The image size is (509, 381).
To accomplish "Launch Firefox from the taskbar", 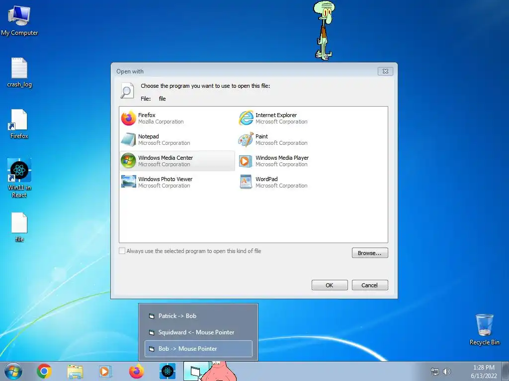I will click(x=136, y=371).
